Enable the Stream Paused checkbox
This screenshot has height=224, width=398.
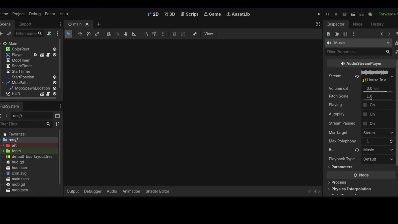[365, 123]
